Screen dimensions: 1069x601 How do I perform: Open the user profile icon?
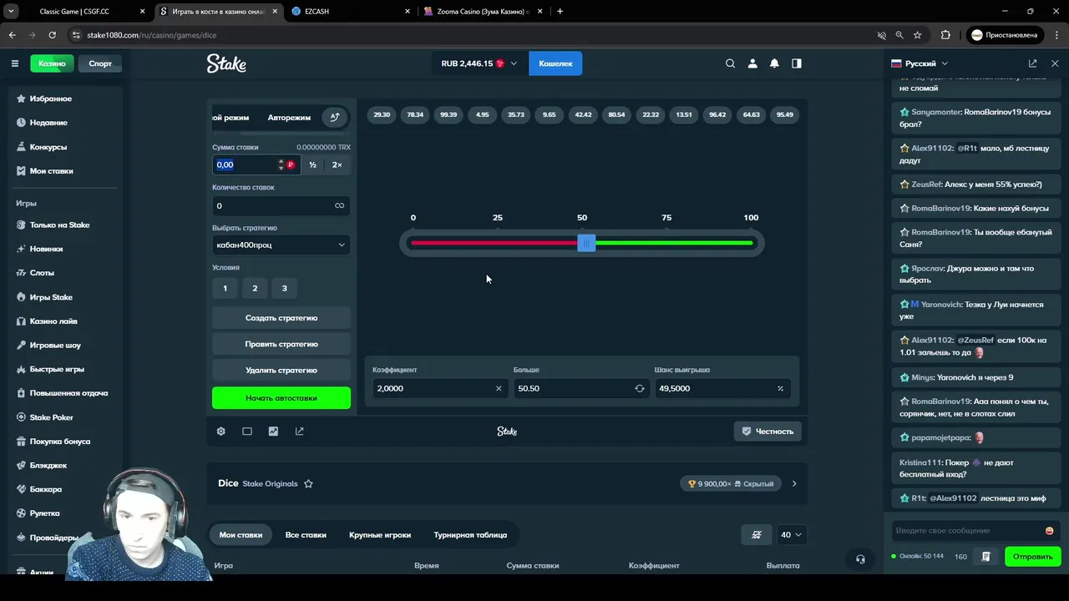[752, 63]
